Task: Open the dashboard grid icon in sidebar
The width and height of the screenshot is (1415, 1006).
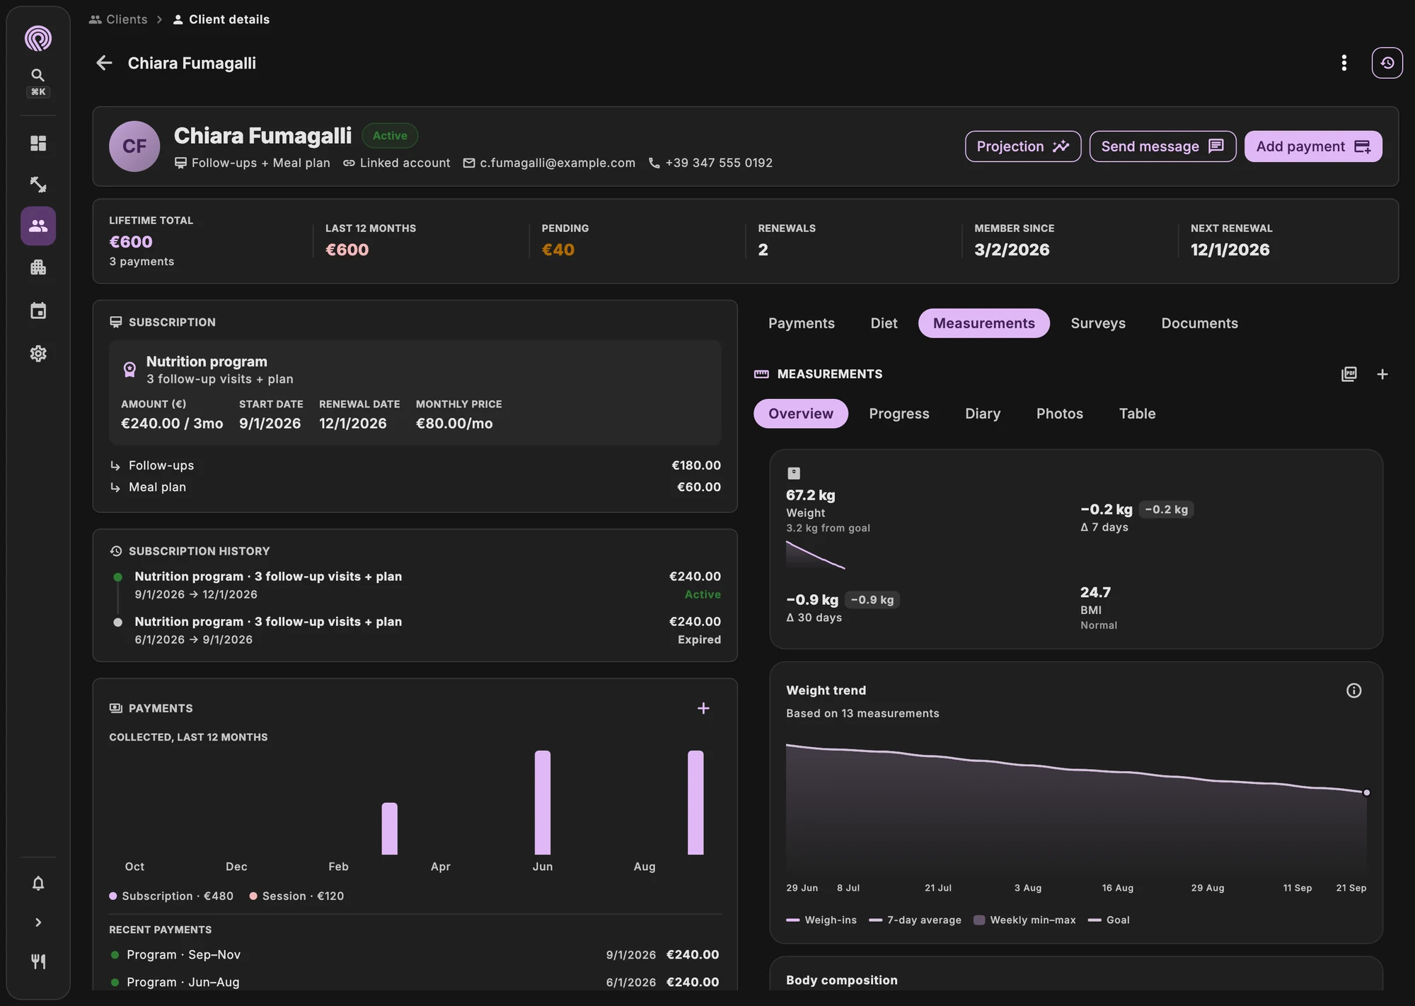Action: pyautogui.click(x=38, y=144)
